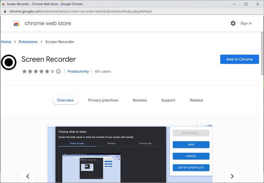Click SETUP SHORTCUTS in preview screenshot
The image size is (264, 183).
point(191,168)
